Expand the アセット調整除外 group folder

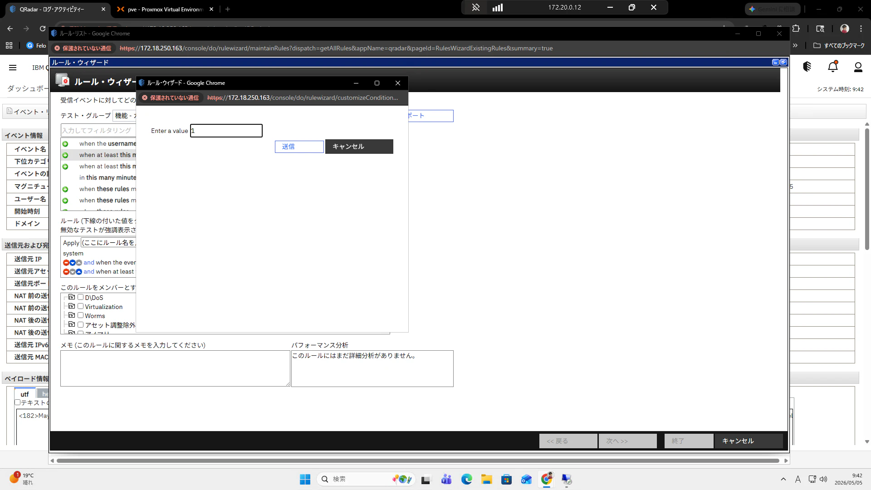(x=71, y=324)
